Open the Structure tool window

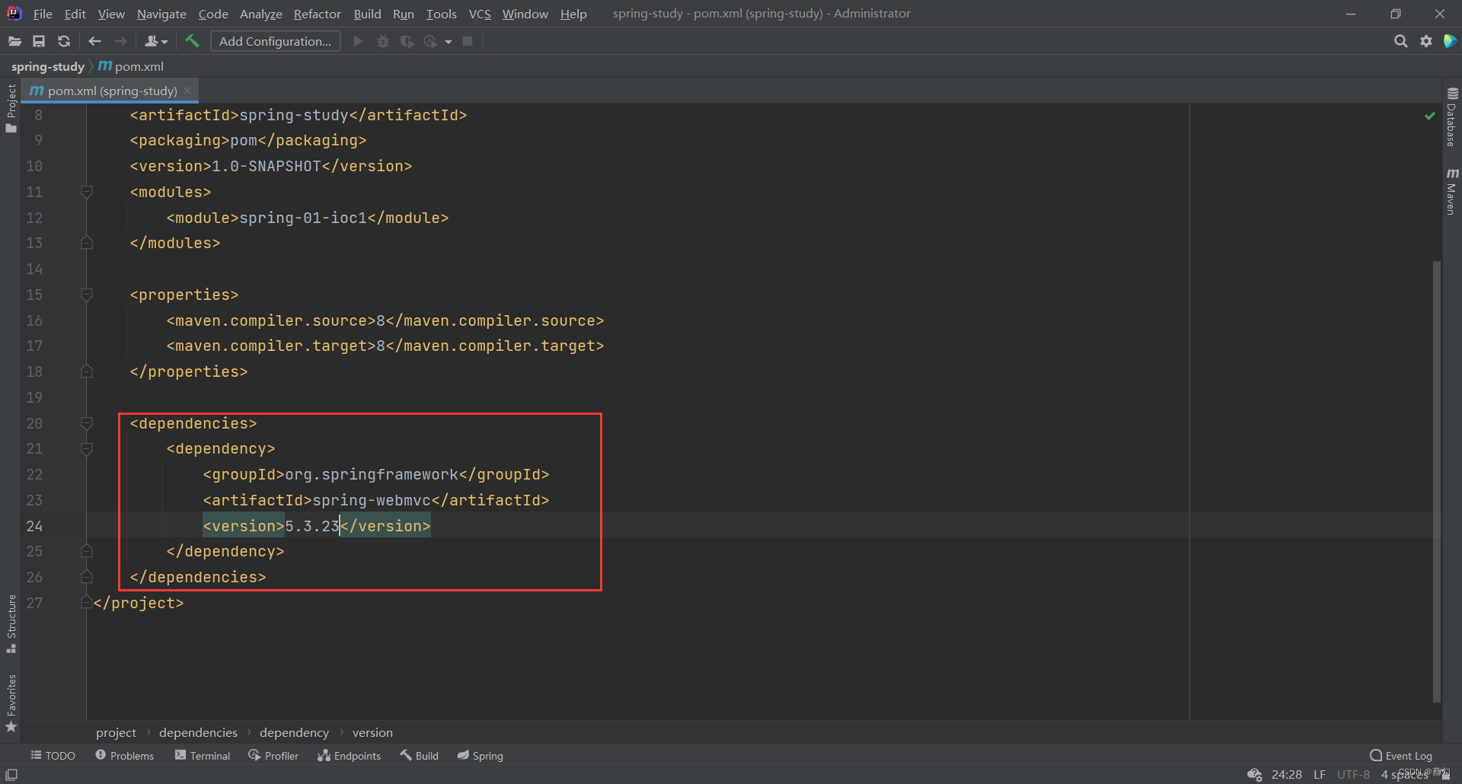tap(11, 623)
